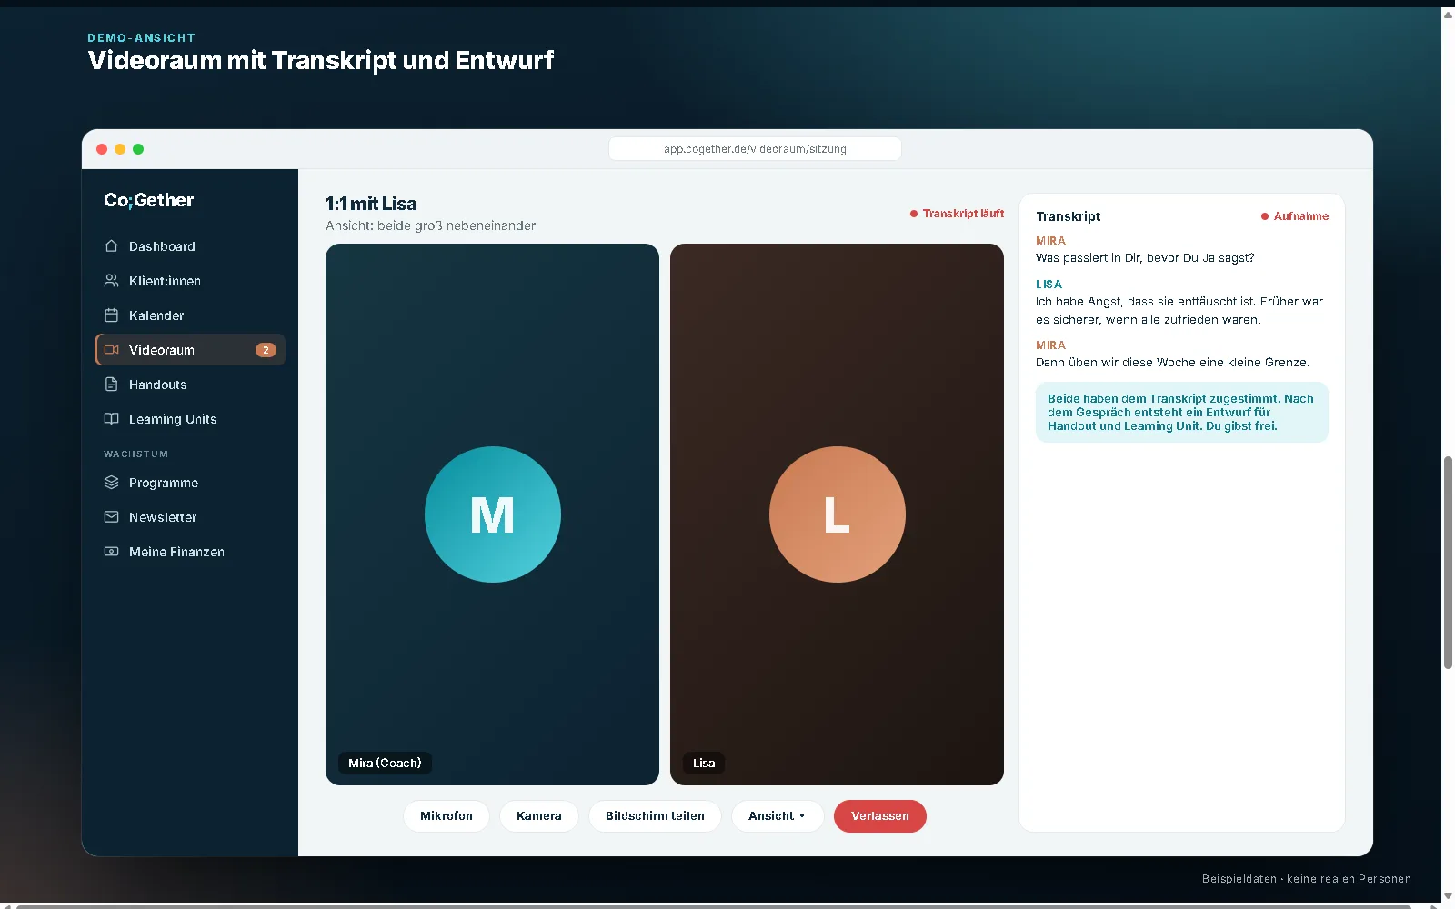Select the Handouts sidebar entry
This screenshot has height=909, width=1455.
(190, 385)
